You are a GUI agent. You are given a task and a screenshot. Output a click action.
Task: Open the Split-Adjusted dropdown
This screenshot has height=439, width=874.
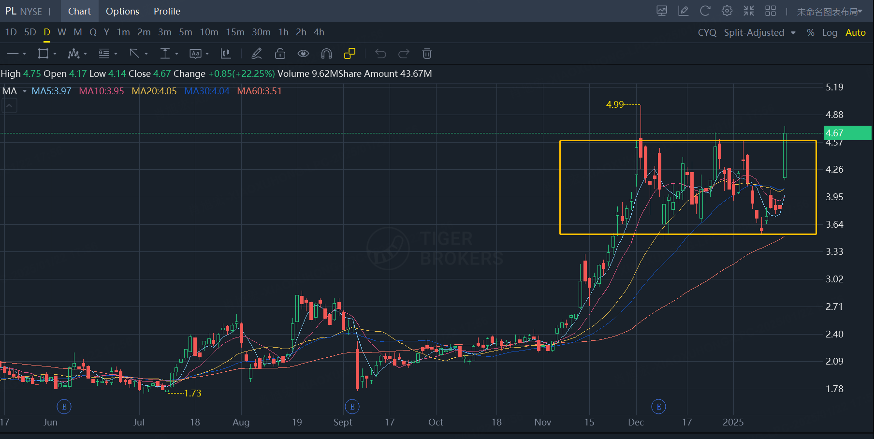[759, 32]
